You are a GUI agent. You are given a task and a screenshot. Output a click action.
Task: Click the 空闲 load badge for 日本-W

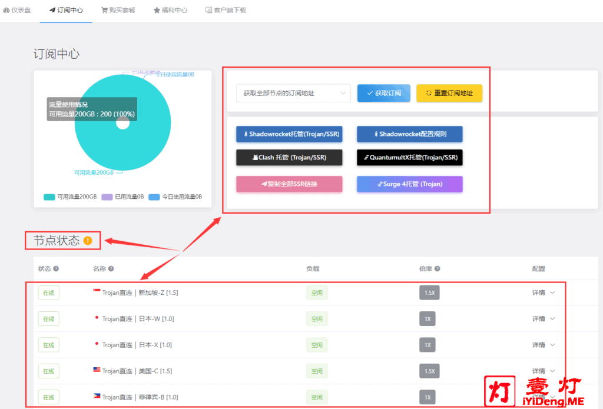(x=317, y=318)
